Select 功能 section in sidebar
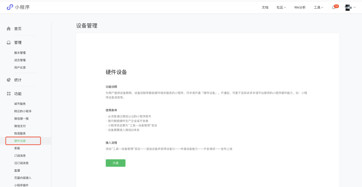The width and height of the screenshot is (362, 187). tap(18, 94)
